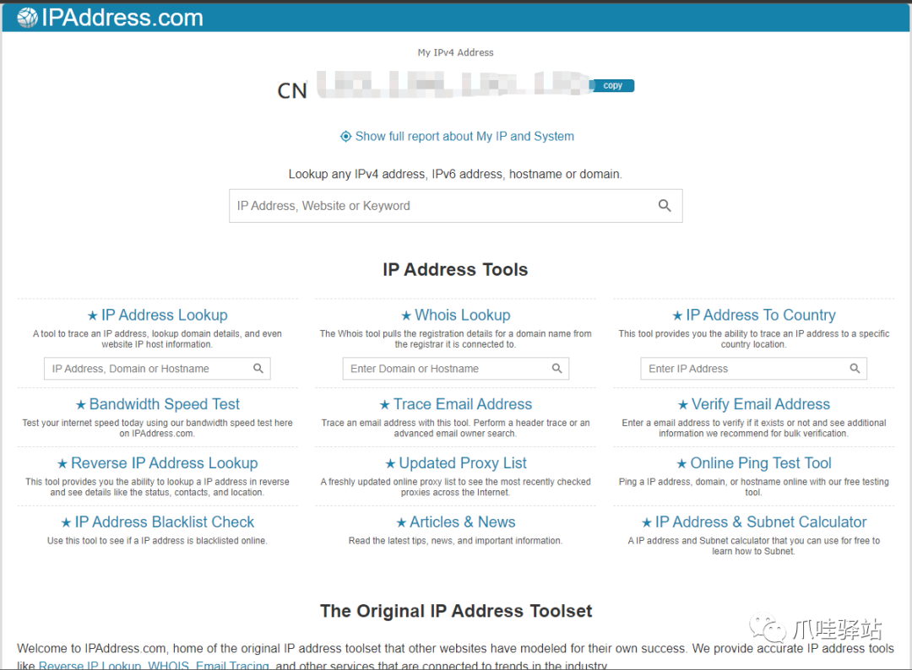Open Online Ping Test Tool link
This screenshot has width=912, height=670.
pos(761,463)
